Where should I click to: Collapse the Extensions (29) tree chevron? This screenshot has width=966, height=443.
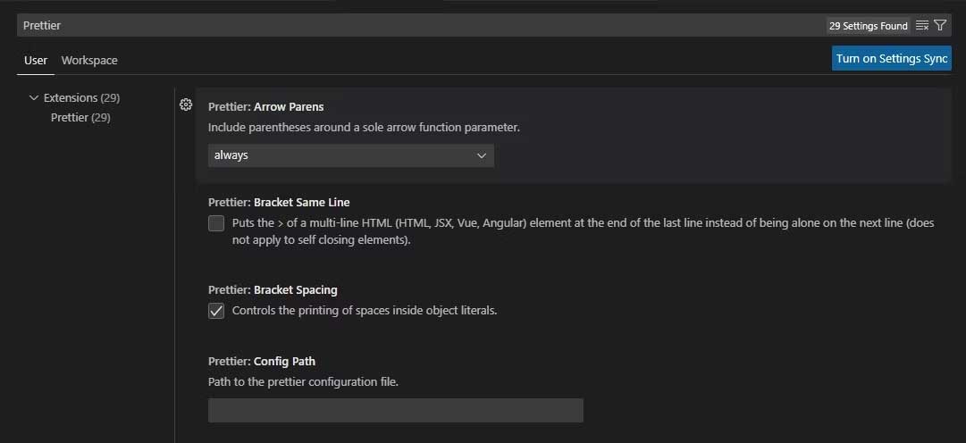pyautogui.click(x=34, y=97)
